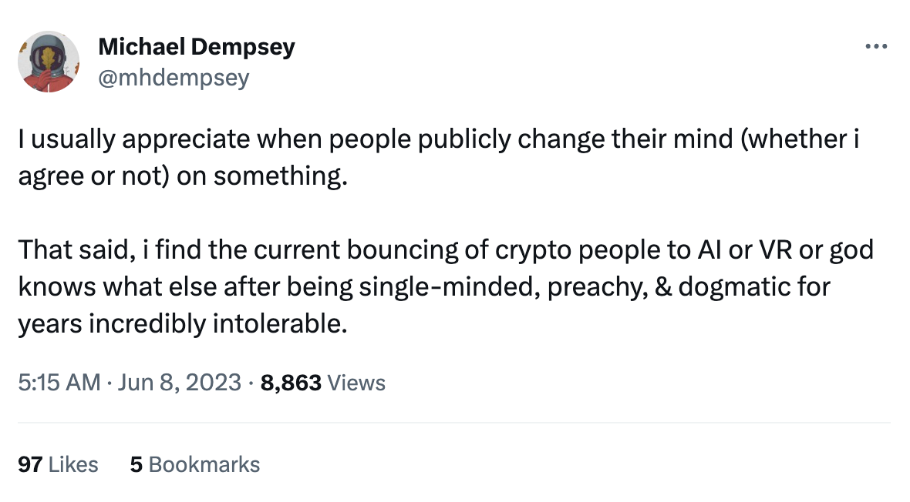Click the Bookmarks label
Screen dimensions: 910x502
click(x=204, y=465)
